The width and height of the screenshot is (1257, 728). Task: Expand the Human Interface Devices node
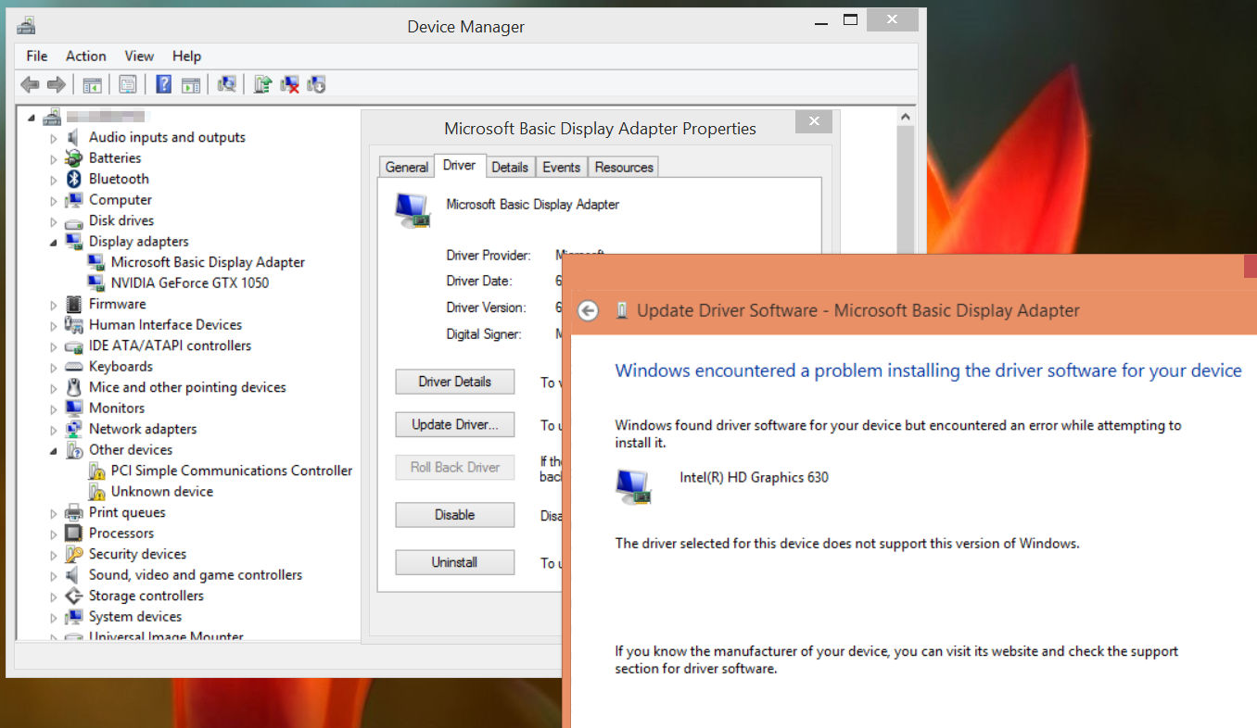pyautogui.click(x=54, y=325)
